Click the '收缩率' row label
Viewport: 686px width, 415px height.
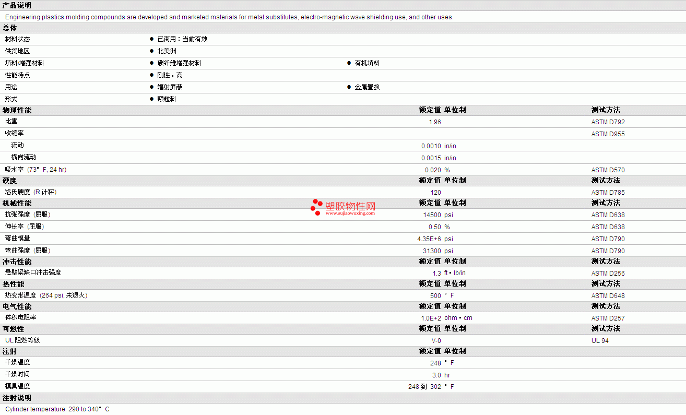pyautogui.click(x=15, y=133)
